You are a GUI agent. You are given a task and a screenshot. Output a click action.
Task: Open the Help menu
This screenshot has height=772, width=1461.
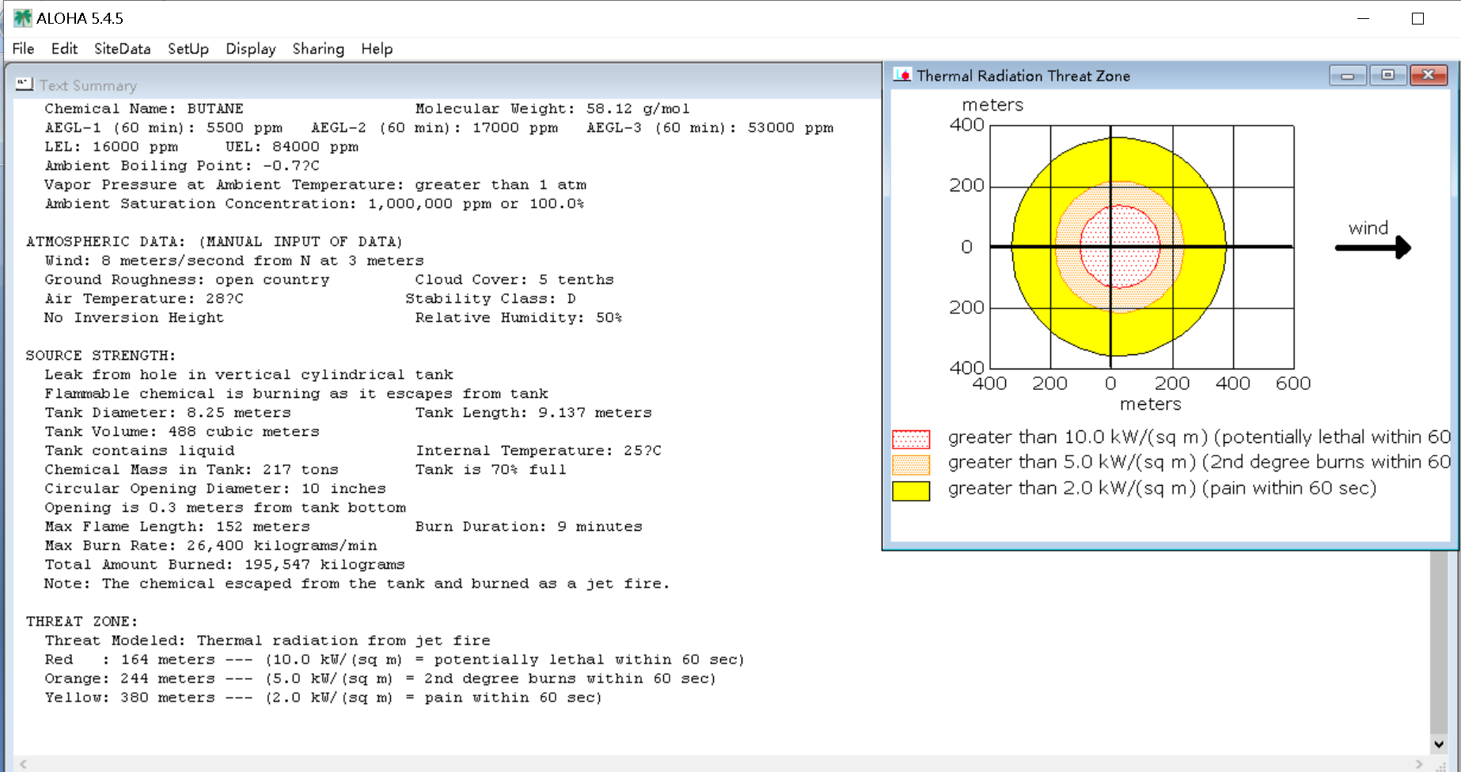click(377, 49)
